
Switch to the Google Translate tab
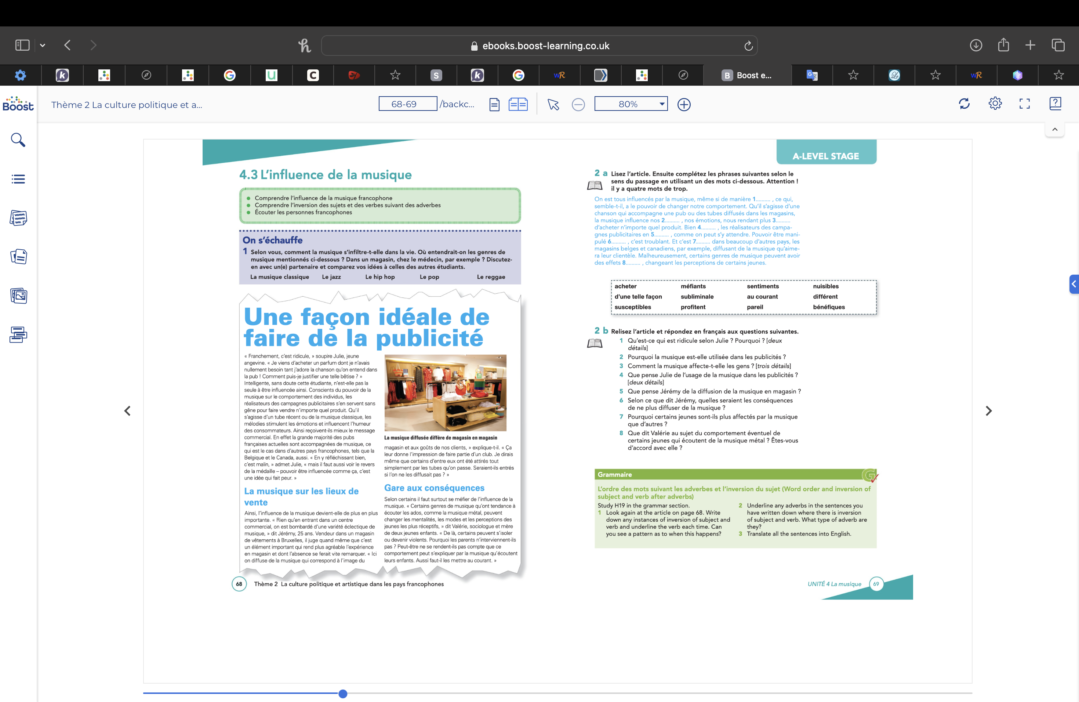click(x=811, y=75)
